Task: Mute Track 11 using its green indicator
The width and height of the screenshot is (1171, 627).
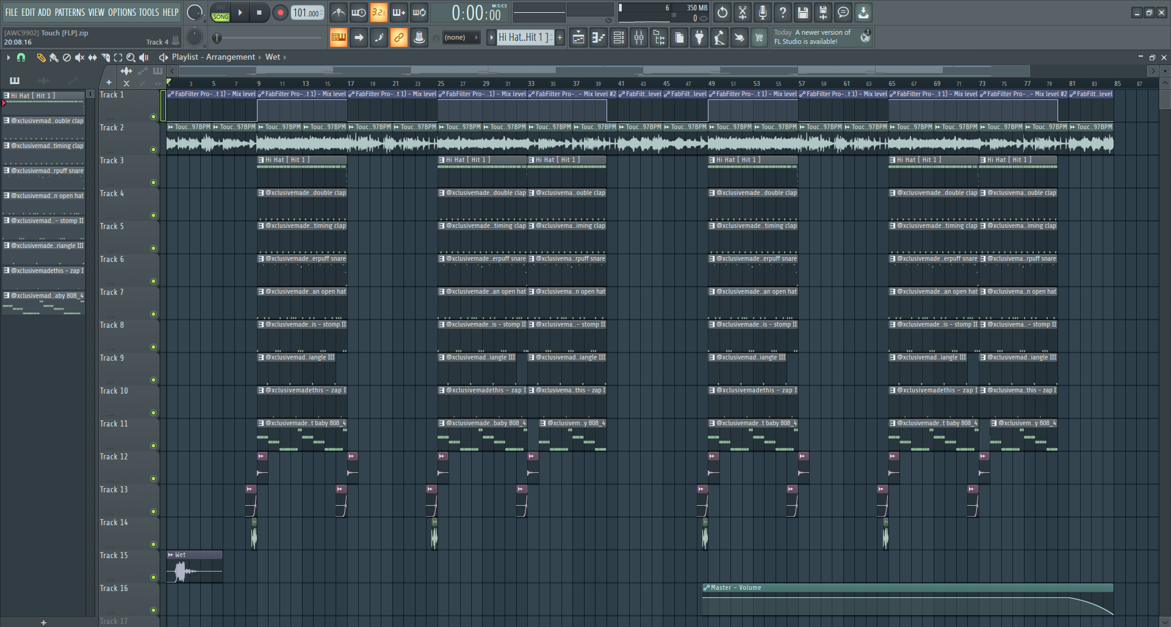Action: 153,445
